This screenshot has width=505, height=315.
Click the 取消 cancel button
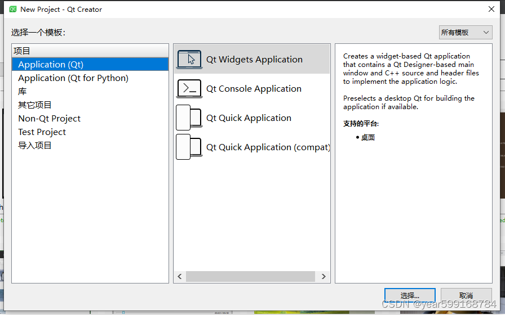tap(466, 295)
